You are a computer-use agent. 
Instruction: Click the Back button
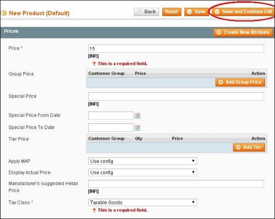[x=147, y=11]
